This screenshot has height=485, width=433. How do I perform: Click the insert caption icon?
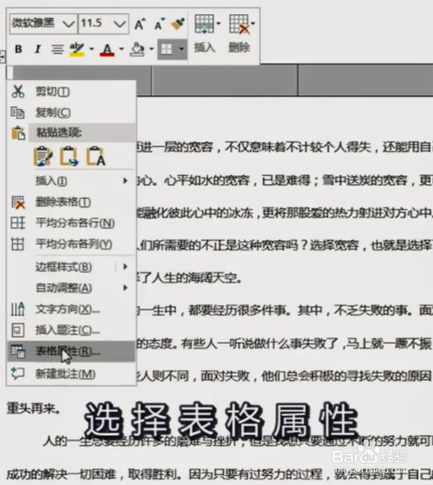pos(18,330)
